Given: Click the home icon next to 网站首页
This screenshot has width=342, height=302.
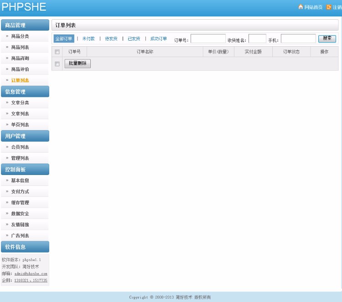Looking at the screenshot, I should click(301, 7).
